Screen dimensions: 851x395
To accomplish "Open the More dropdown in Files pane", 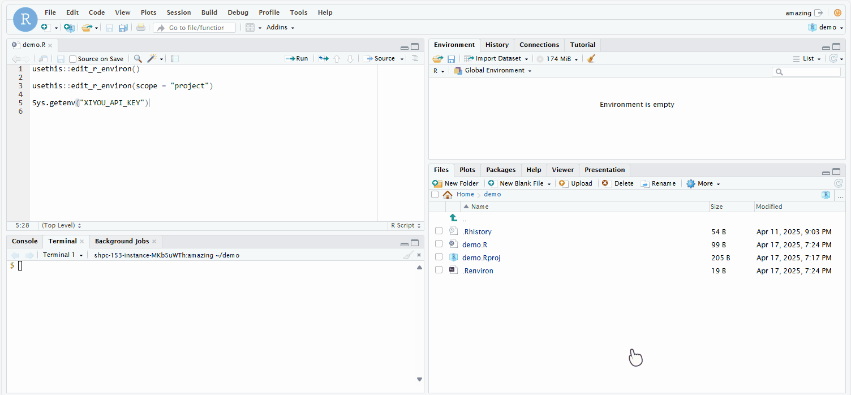I will [702, 183].
